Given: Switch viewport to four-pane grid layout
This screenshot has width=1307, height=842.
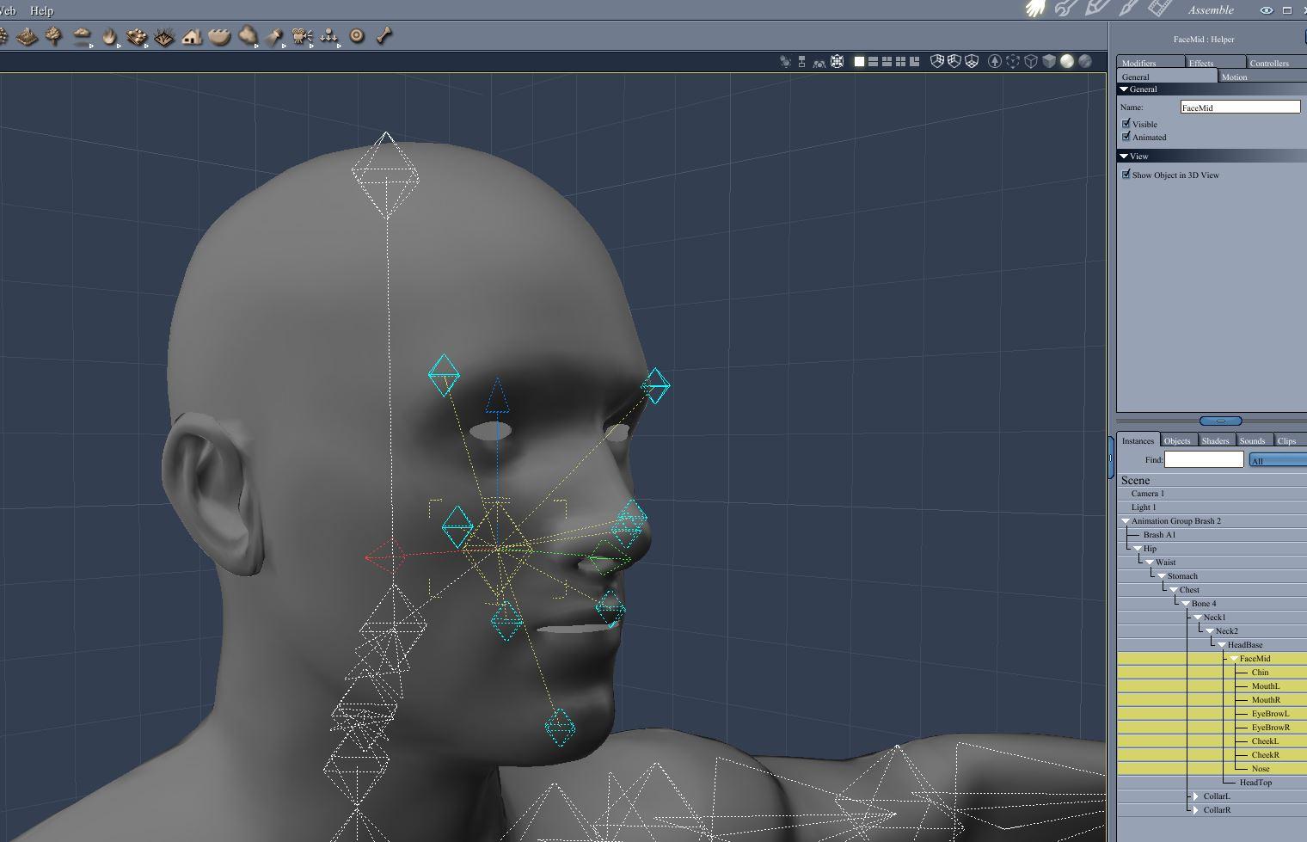Looking at the screenshot, I should pos(900,62).
